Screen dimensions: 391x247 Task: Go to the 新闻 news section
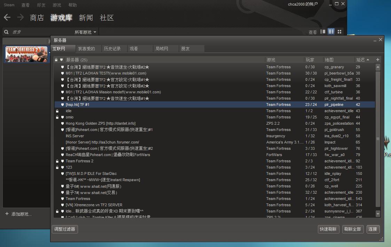pos(86,17)
